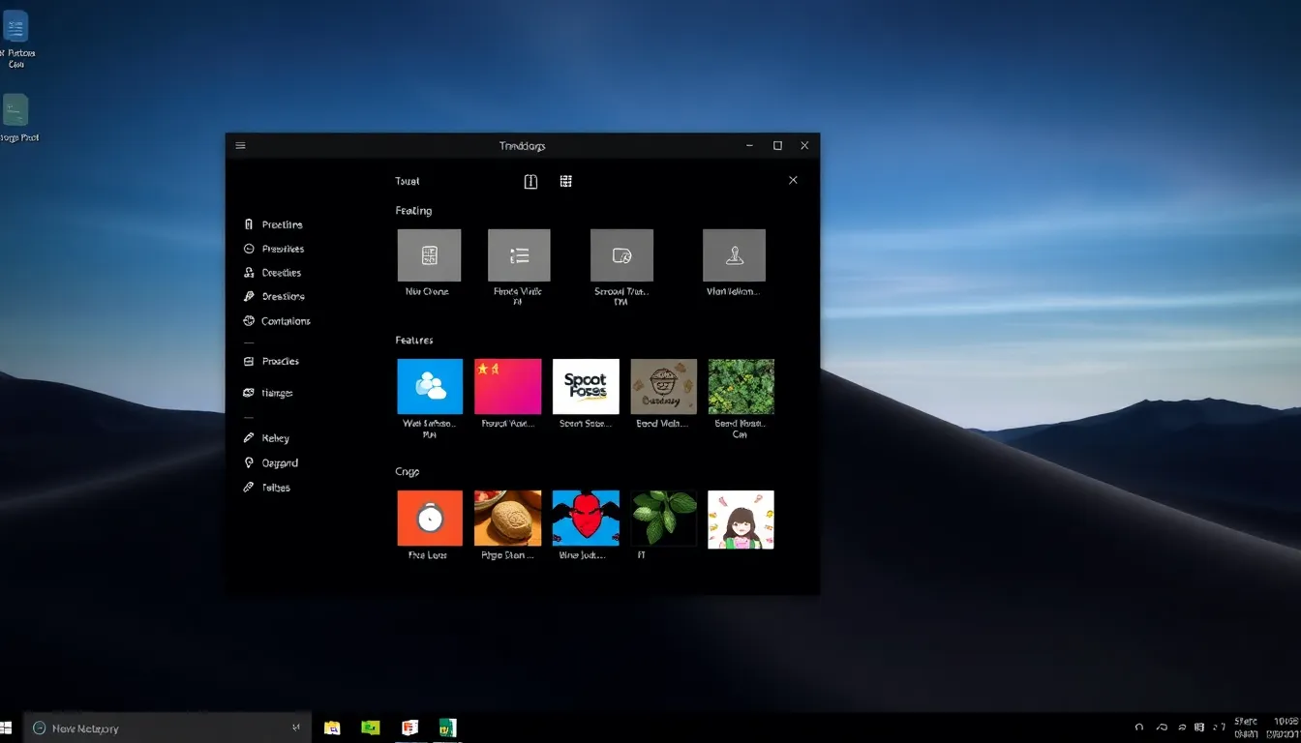Switch to the grid view icon in the header

[x=566, y=181]
